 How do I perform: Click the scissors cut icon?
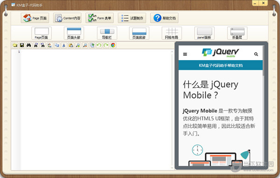64,45
